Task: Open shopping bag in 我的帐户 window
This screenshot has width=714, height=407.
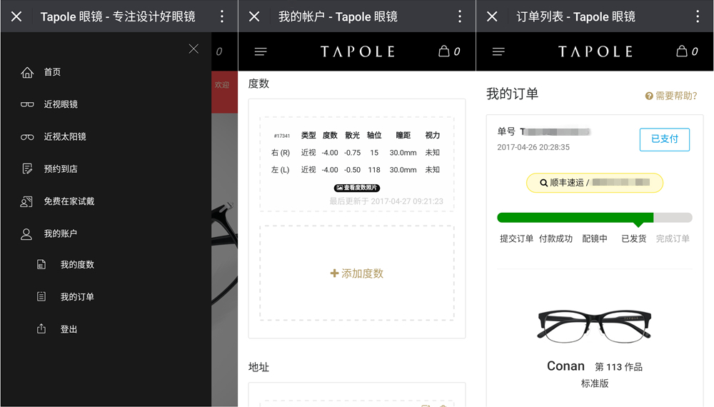Action: click(444, 51)
